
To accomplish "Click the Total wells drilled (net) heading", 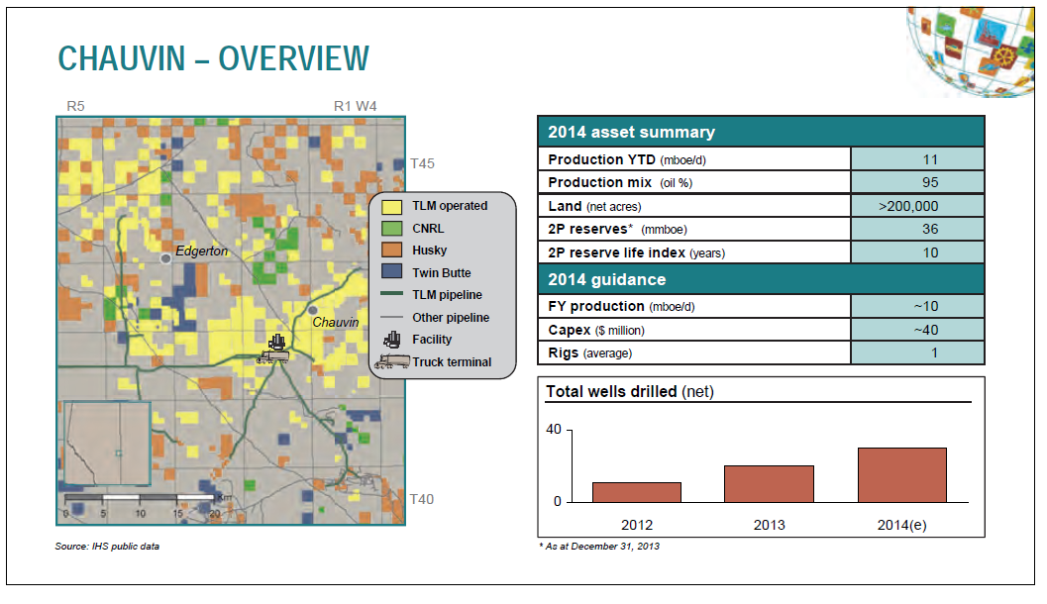I will [630, 392].
